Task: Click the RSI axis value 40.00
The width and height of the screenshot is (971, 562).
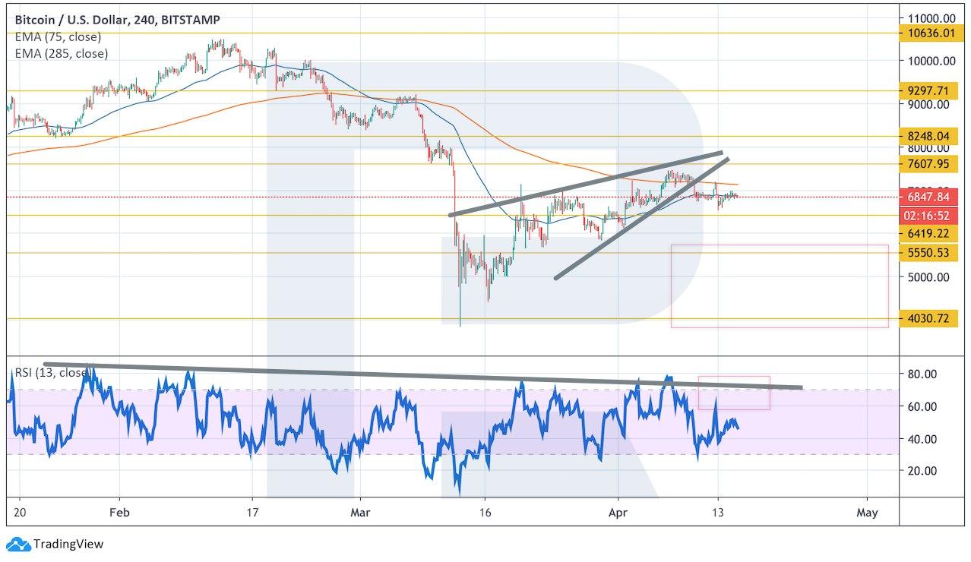Action: coord(922,439)
